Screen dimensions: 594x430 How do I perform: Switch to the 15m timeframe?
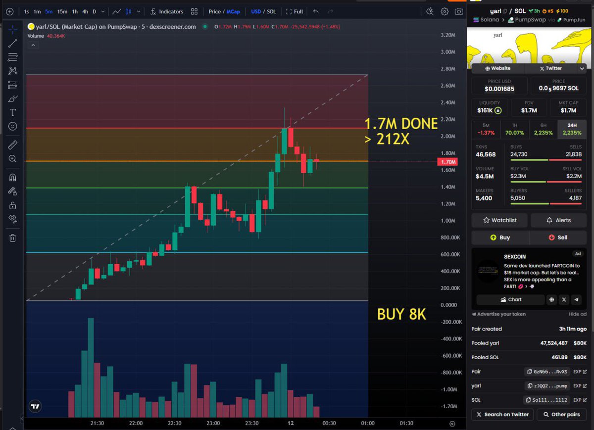pos(62,11)
